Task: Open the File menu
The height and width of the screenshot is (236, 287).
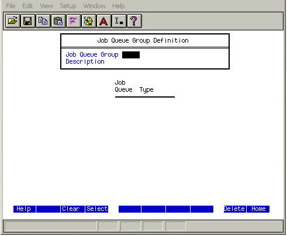Action: (x=11, y=6)
